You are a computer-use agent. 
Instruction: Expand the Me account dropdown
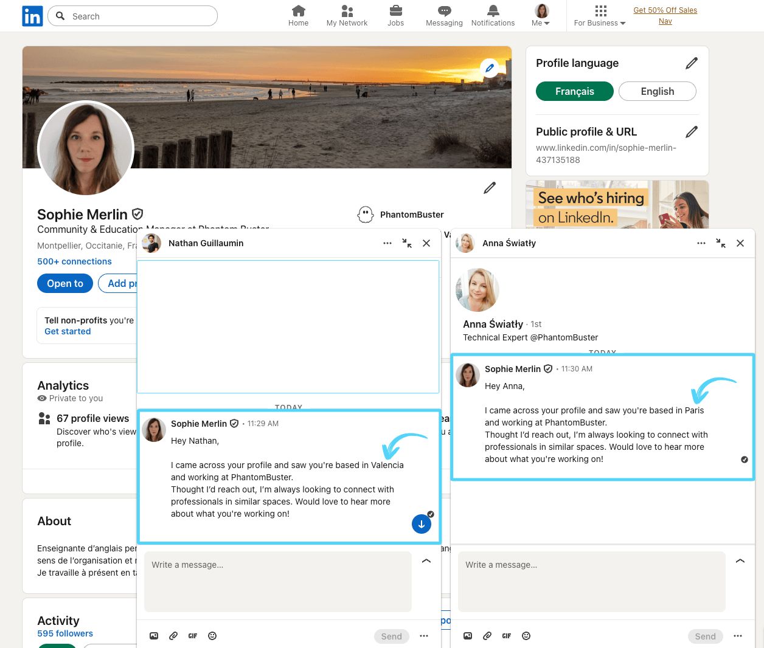click(x=541, y=16)
